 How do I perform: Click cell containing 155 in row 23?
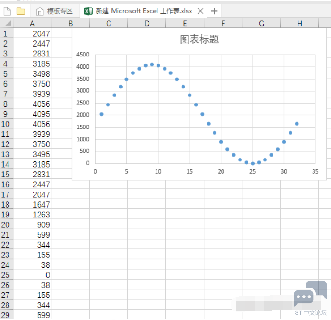coord(32,255)
